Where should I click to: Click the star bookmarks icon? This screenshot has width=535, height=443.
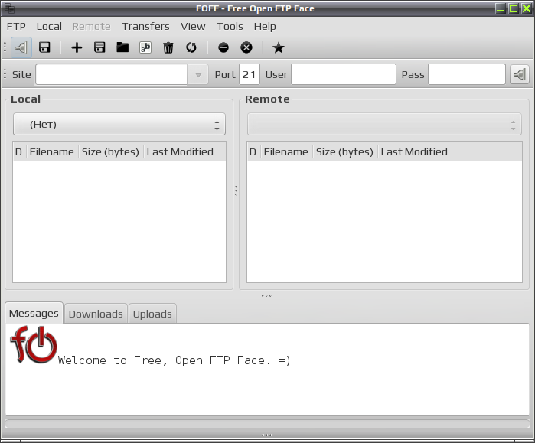(279, 47)
